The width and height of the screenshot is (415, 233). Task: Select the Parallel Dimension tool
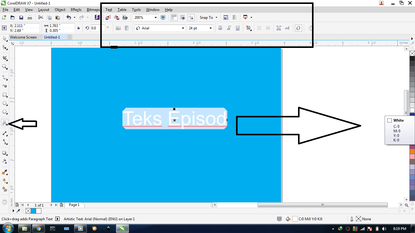click(5, 133)
